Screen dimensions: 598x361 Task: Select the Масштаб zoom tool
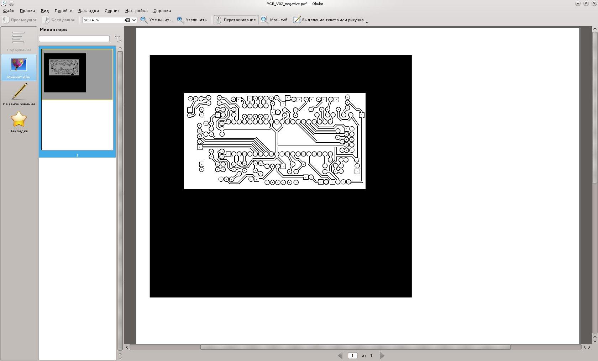274,20
